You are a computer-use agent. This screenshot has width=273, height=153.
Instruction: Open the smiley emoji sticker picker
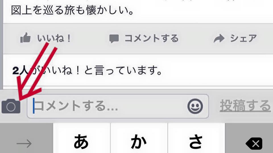(195, 106)
